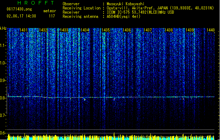This screenshot has height=140, width=220.
Task: Click the 0.7 frequency axis label
Action: [3, 115]
